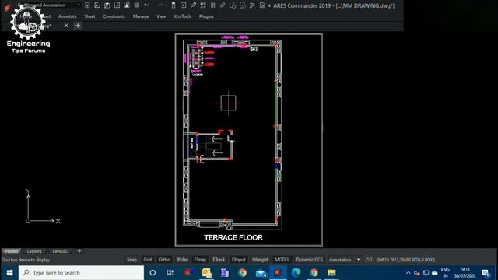Open a new drawing document tab
Viewport: 498px width, 280px height.
point(78,26)
